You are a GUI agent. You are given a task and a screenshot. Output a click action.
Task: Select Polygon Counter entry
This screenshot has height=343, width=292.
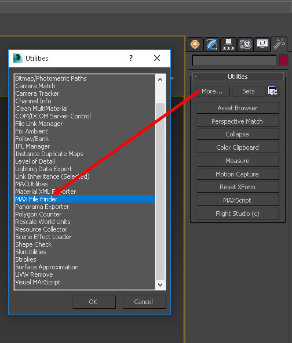coord(85,214)
